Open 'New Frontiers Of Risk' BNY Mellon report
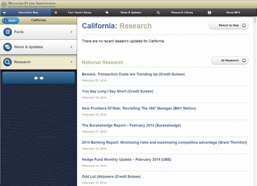This screenshot has width=257, height=186. 139,108
